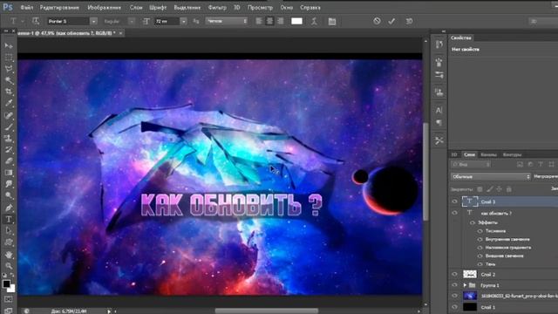Select the Eyedropper tool

click(x=9, y=103)
